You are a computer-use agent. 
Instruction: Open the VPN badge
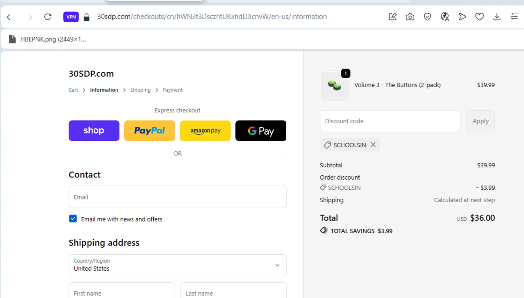[x=71, y=17]
